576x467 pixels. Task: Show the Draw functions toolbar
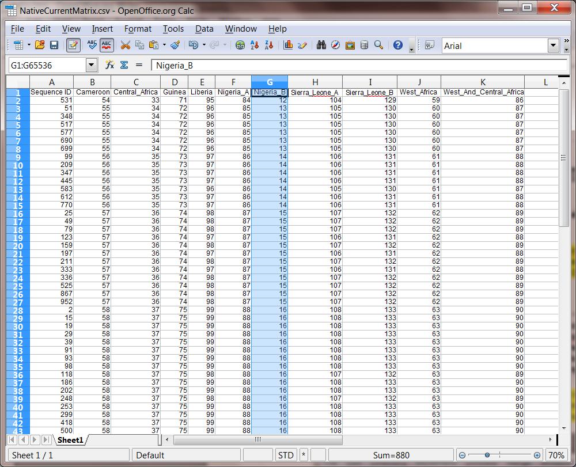pos(302,45)
